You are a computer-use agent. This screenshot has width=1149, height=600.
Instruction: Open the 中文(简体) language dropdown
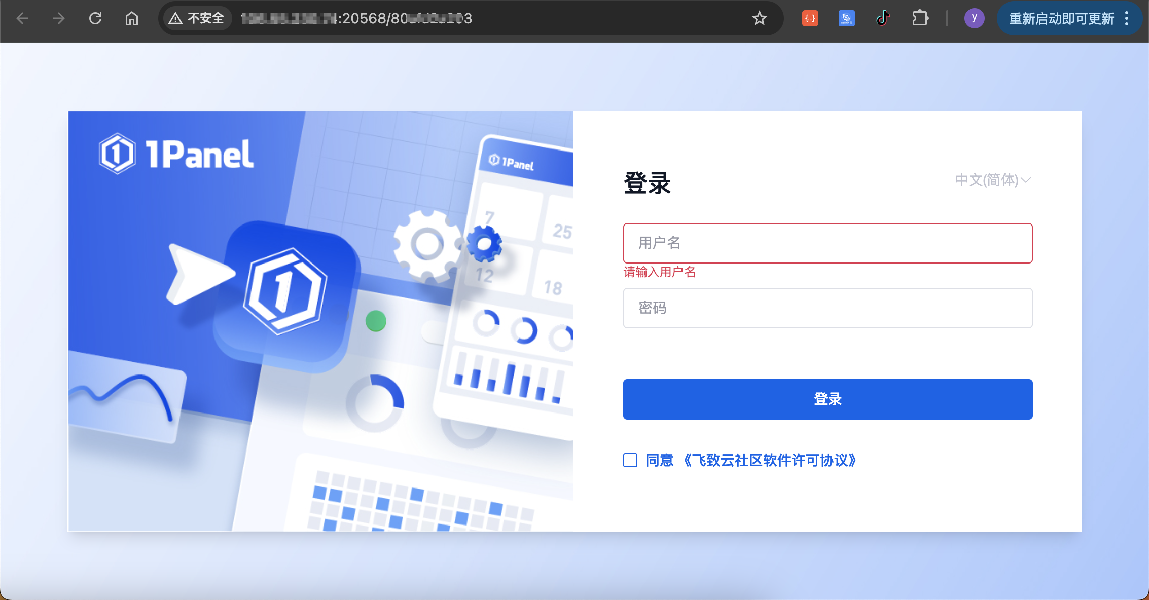pyautogui.click(x=992, y=180)
